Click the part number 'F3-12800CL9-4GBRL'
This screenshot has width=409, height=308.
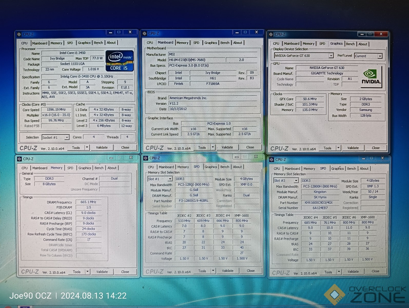tap(194, 201)
